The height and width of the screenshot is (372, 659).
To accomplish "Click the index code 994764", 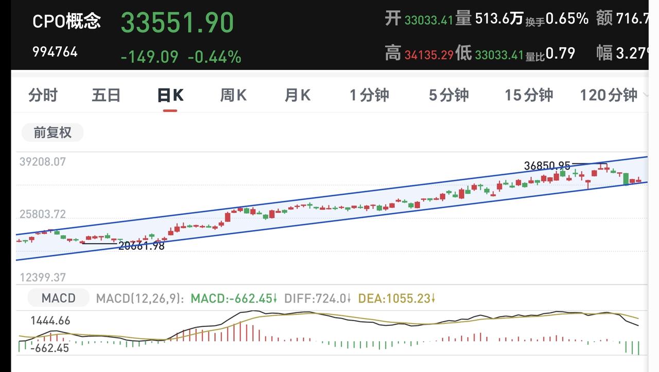I will coord(55,52).
